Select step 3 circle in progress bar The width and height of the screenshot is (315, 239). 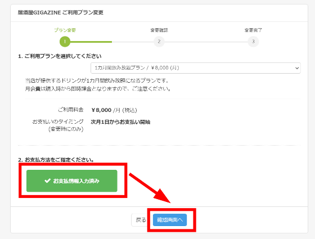pos(253,42)
